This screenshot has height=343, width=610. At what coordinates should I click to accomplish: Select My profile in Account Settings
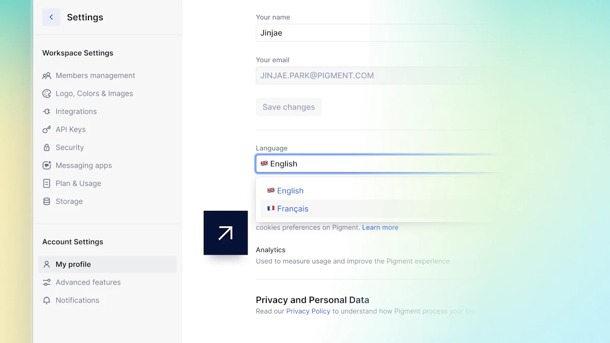pos(73,264)
